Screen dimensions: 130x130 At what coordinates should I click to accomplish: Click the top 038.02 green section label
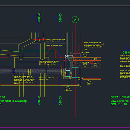(39, 18)
